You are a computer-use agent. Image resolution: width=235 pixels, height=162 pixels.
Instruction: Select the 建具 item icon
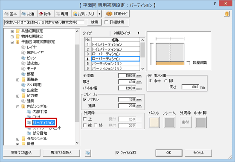23,101
